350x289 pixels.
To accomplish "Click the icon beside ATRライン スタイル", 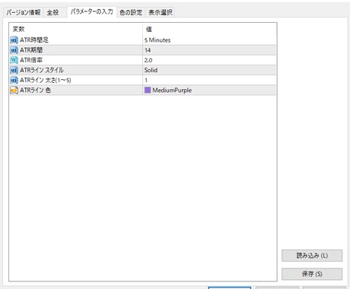I will (x=14, y=70).
